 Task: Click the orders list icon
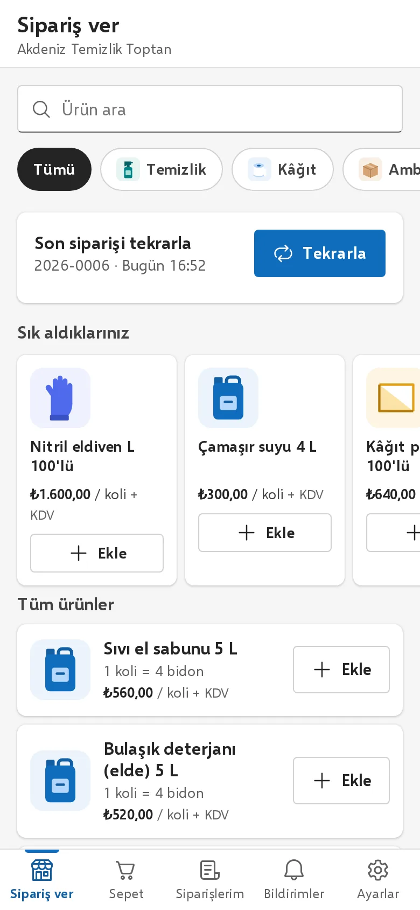click(210, 870)
